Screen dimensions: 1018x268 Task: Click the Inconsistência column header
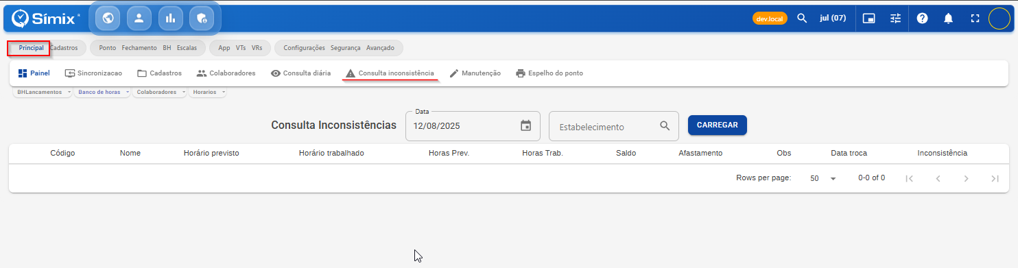coord(943,153)
